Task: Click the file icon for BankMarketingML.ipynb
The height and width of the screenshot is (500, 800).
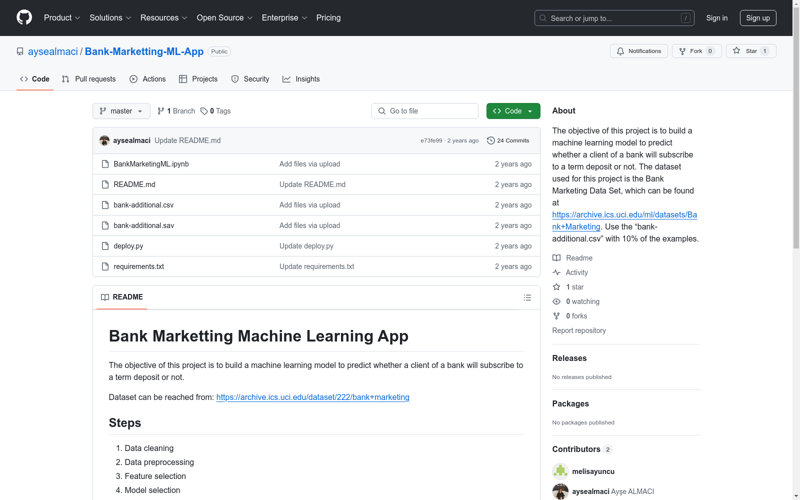Action: pos(105,164)
